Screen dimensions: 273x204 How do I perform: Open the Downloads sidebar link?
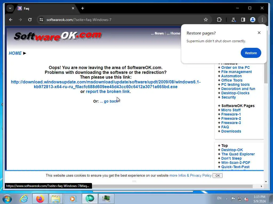[x=231, y=131]
